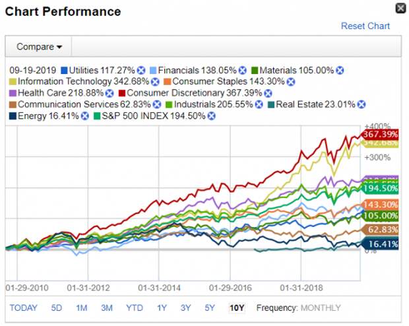Open the Compare dropdown menu
Screen dimensions: 409x326
[39, 47]
